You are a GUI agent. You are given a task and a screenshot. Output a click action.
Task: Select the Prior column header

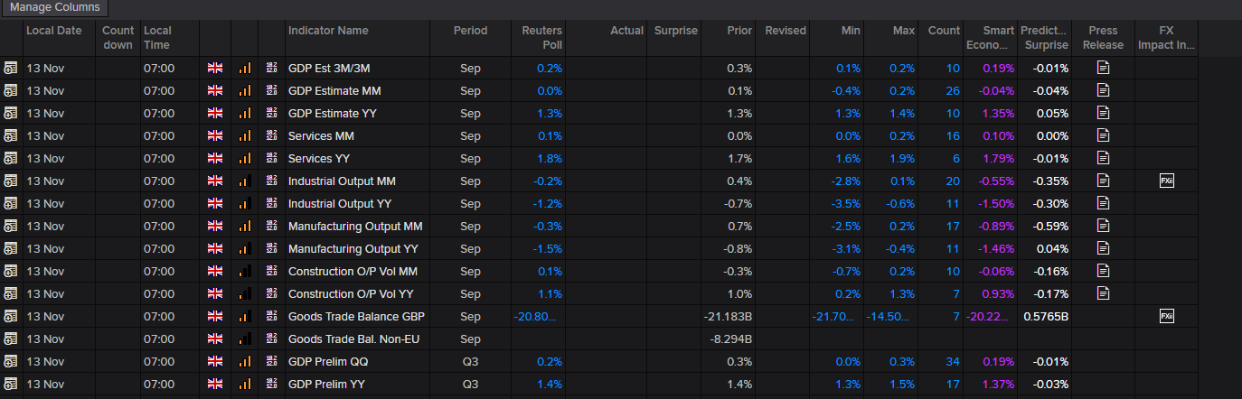[739, 31]
